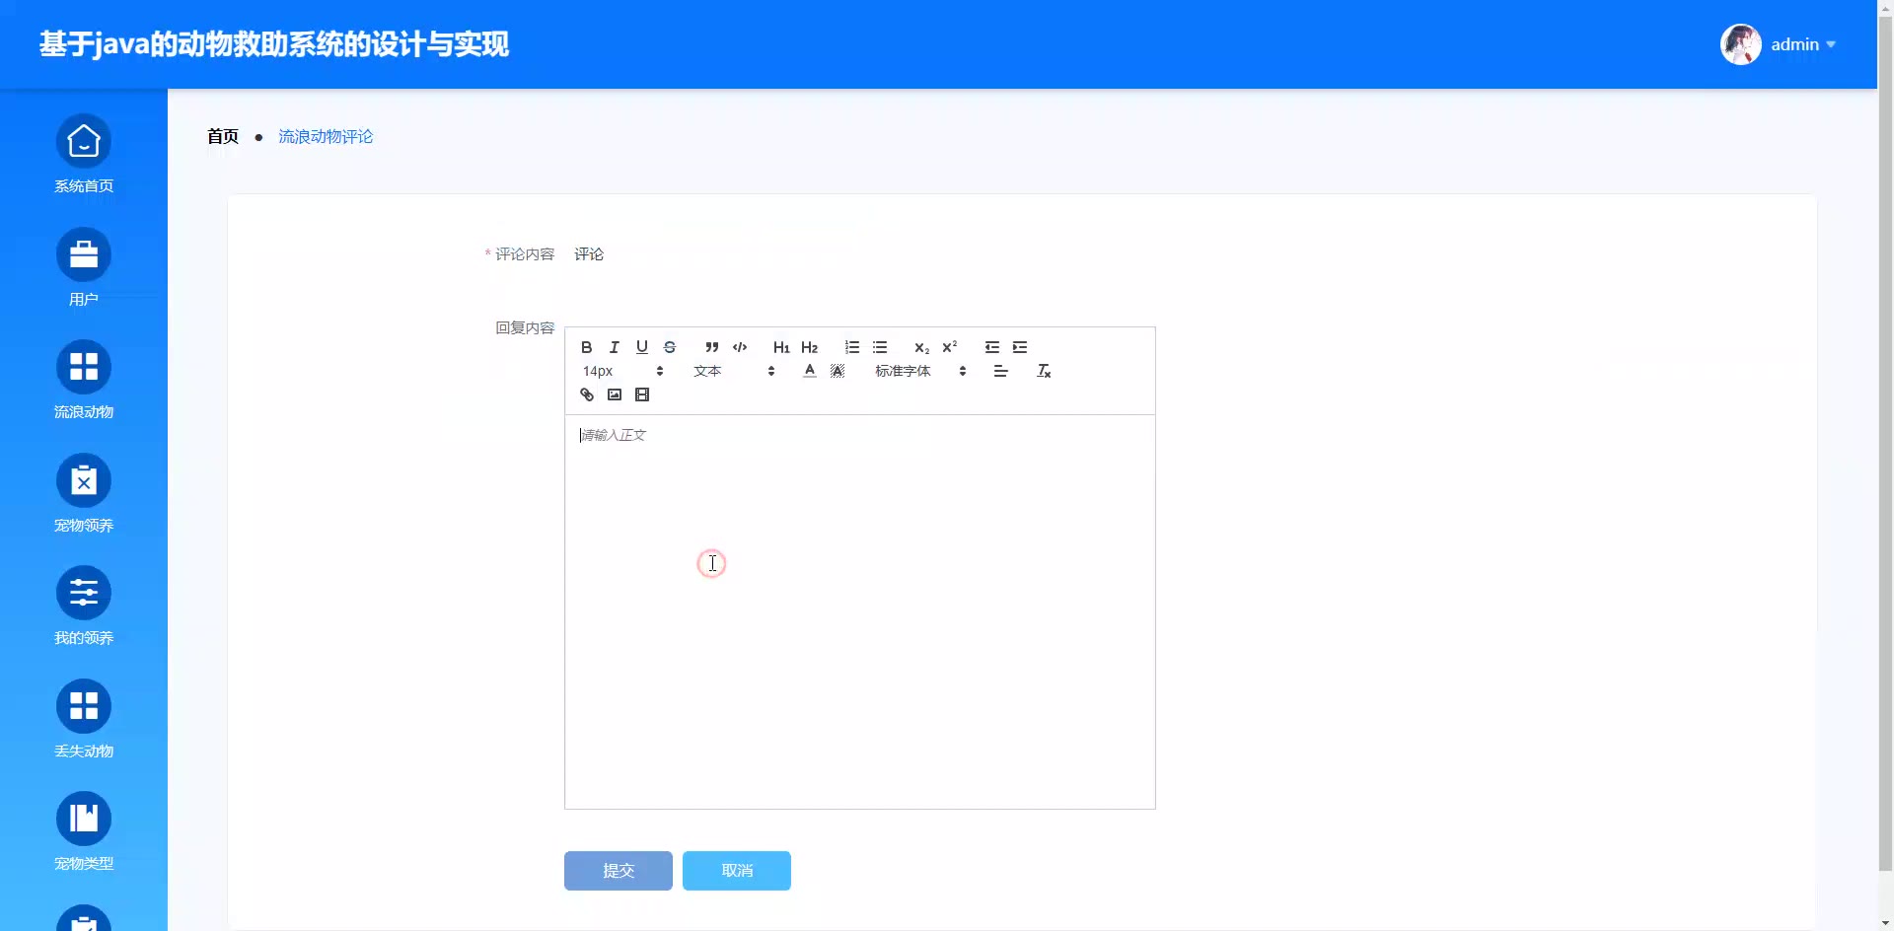Viewport: 1894px width, 931px height.
Task: Click the admin avatar picture
Action: [1740, 44]
